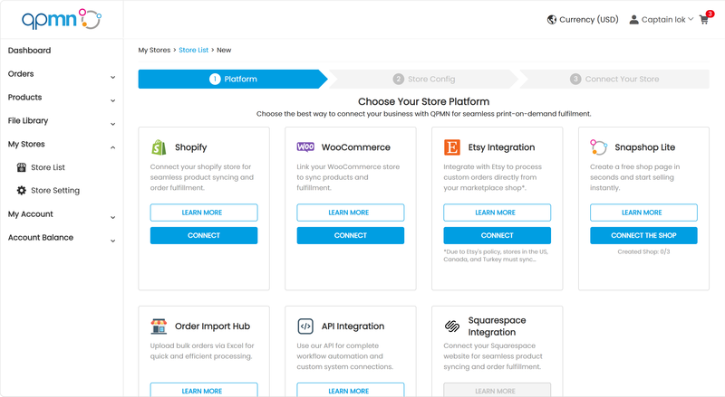Click CONNECT THE SHOP for Snapshop Lite

tap(643, 235)
